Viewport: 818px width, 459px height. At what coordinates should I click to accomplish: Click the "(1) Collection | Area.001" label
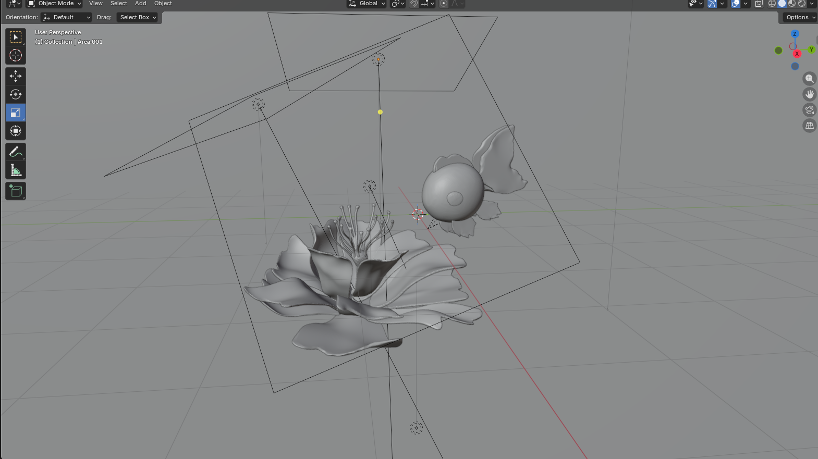tap(69, 42)
